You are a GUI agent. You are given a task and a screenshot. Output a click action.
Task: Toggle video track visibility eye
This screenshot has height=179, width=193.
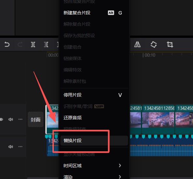(x=1, y=119)
